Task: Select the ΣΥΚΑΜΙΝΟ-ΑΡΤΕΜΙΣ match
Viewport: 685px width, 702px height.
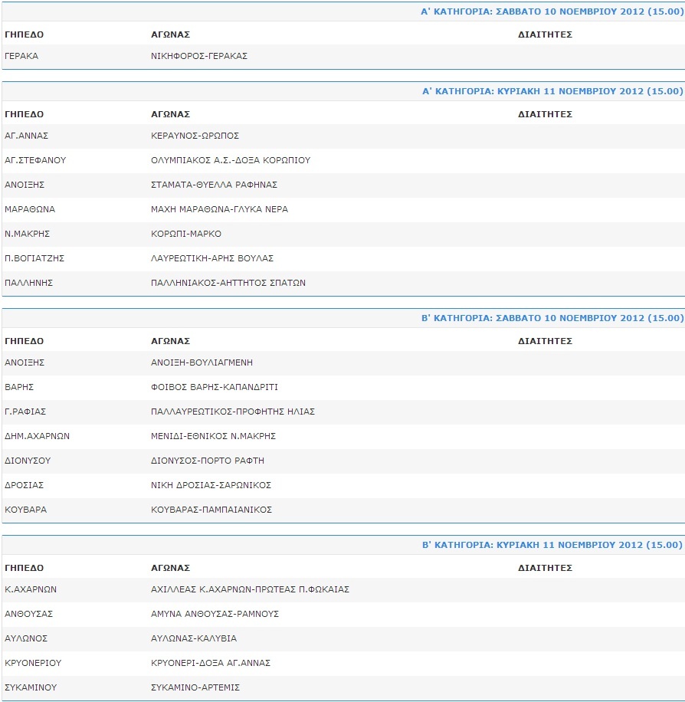Action: point(195,687)
